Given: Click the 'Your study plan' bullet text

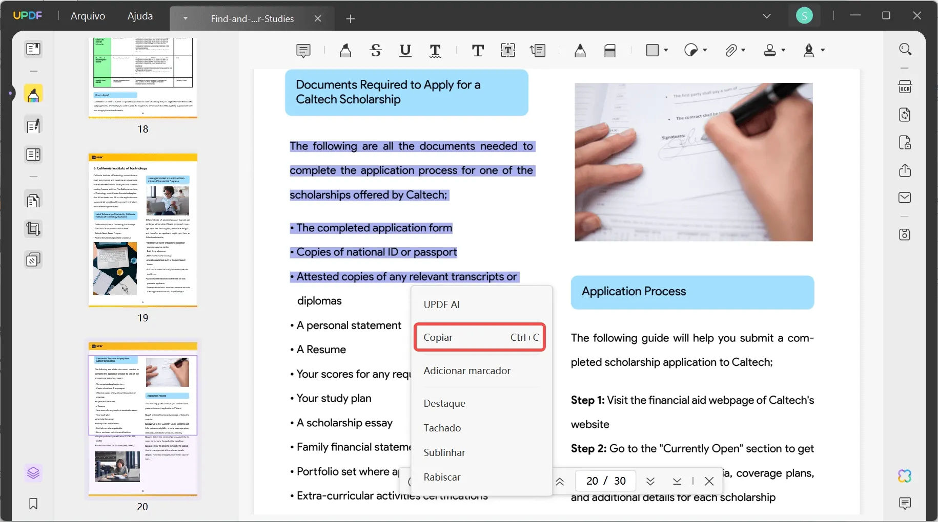Looking at the screenshot, I should (x=334, y=398).
